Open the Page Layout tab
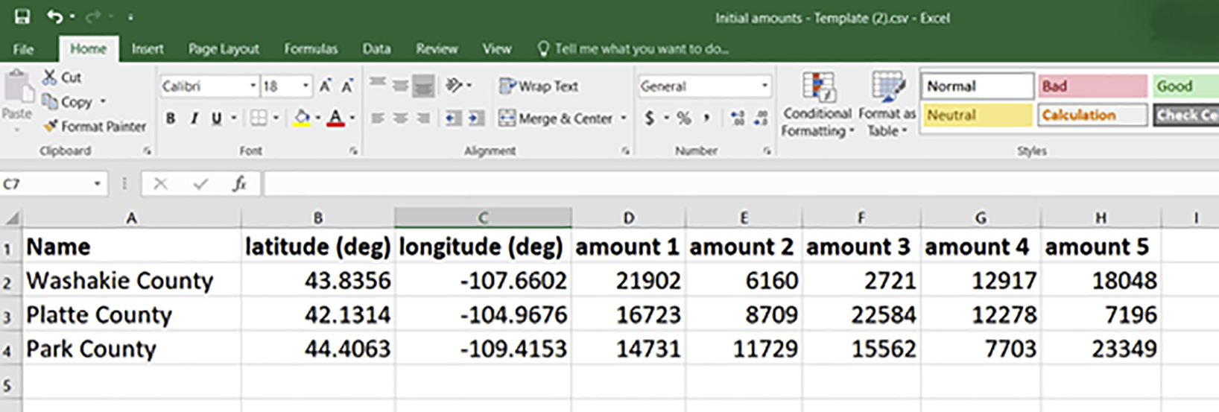The height and width of the screenshot is (412, 1219). pyautogui.click(x=224, y=49)
